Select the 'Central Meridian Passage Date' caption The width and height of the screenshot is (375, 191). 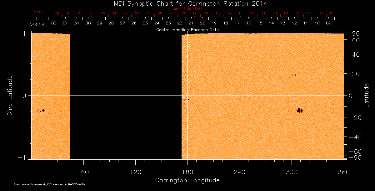coord(187,30)
